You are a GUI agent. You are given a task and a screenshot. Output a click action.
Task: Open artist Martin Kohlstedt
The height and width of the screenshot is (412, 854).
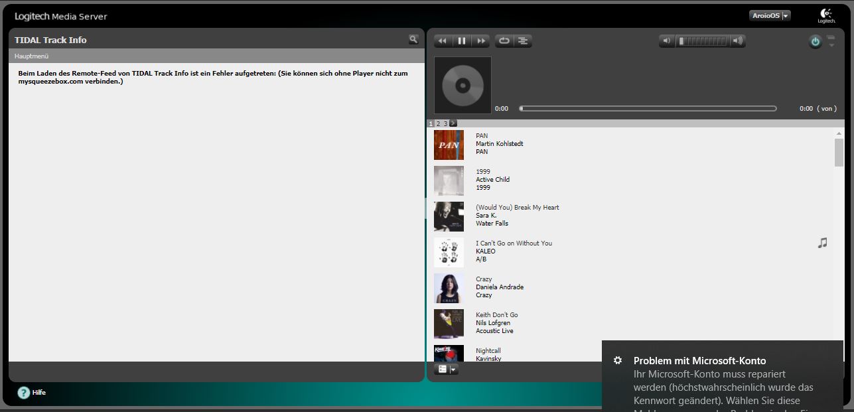click(x=499, y=144)
